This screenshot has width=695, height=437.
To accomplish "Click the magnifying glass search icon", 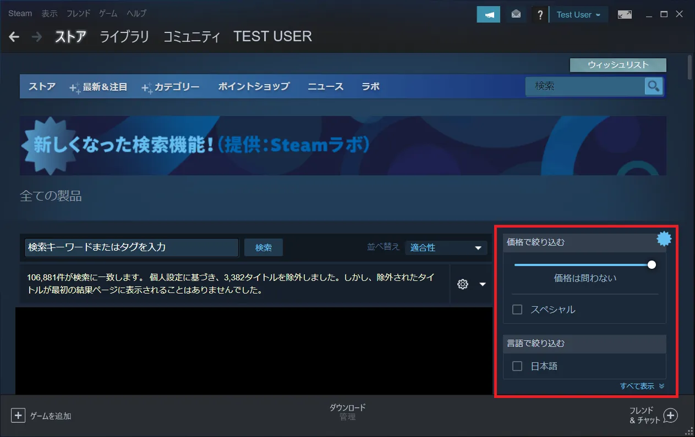I will (x=654, y=86).
